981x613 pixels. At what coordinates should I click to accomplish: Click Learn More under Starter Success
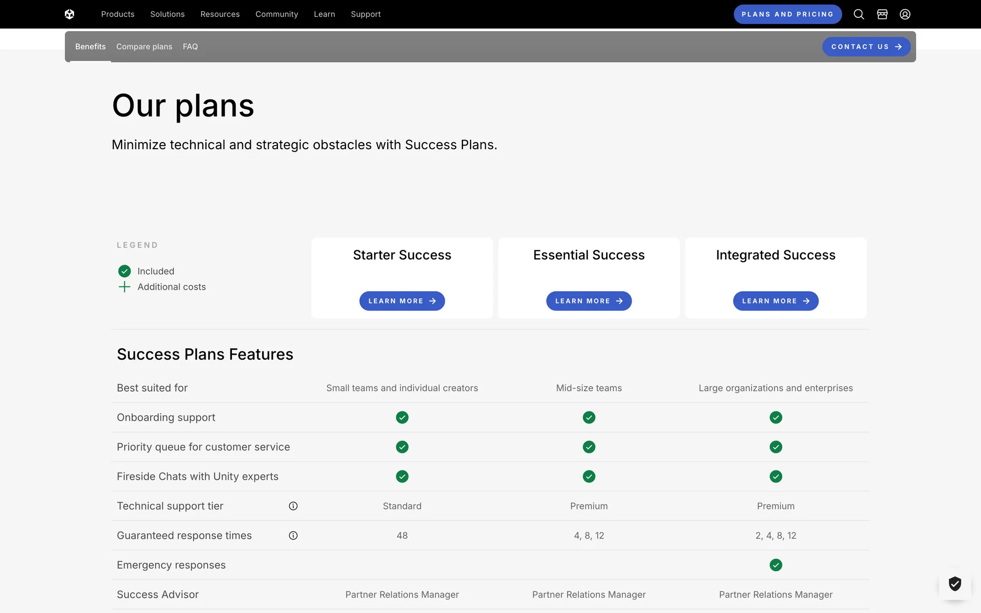tap(402, 301)
